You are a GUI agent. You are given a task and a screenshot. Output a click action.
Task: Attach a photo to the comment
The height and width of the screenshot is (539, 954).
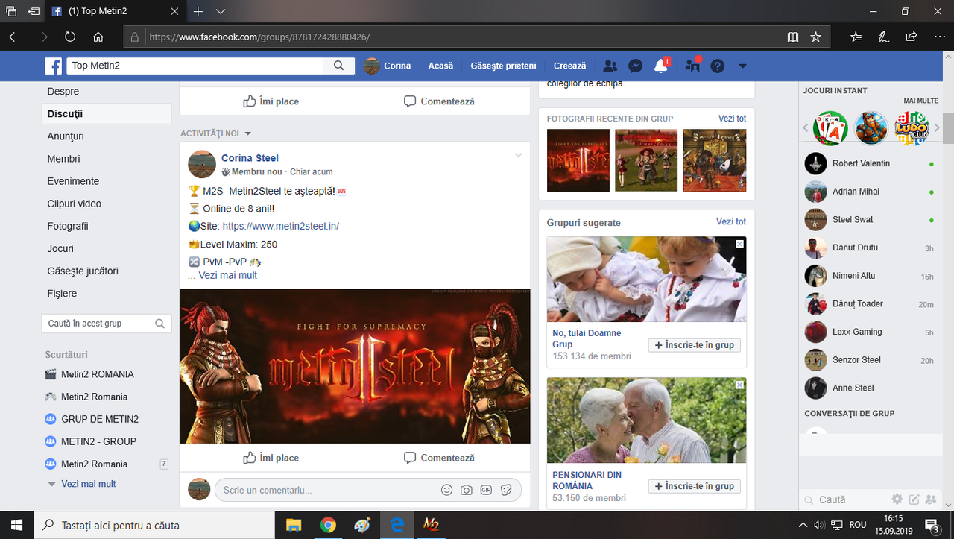point(467,490)
